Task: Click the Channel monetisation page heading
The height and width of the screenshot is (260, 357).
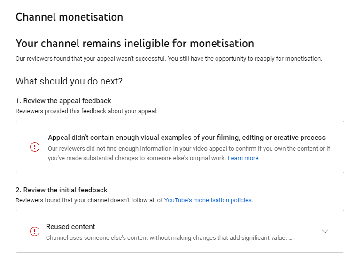Action: [69, 17]
